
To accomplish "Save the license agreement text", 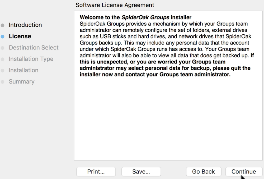I will coord(141,172).
